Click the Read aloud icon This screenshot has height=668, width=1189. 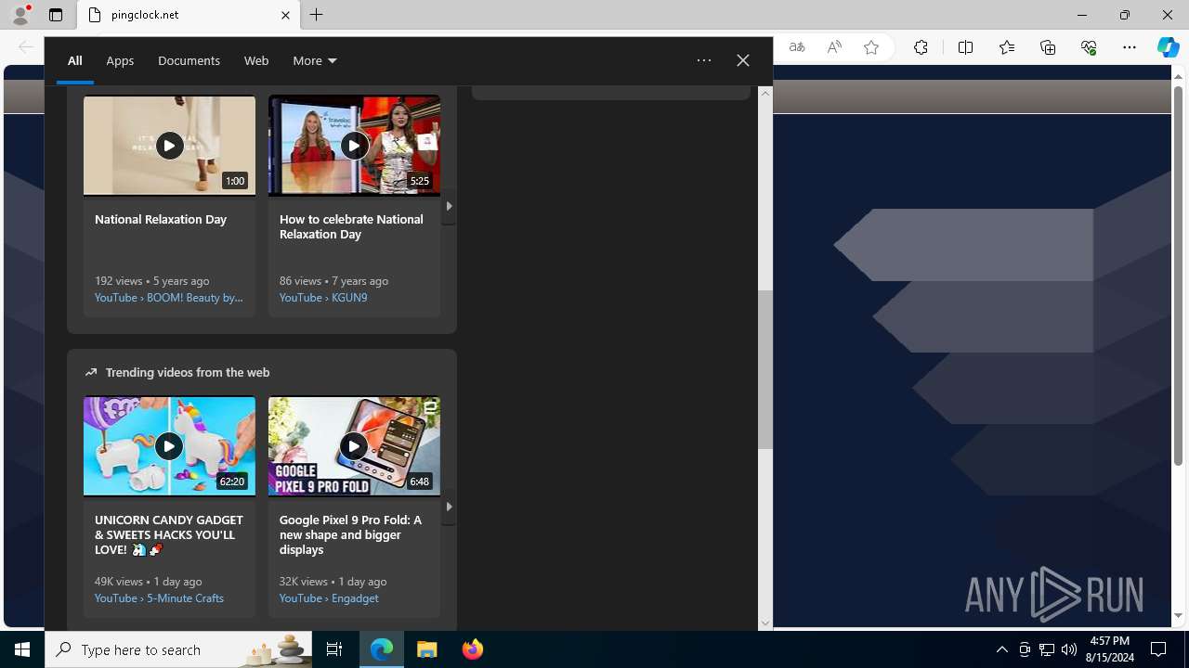[x=834, y=47]
